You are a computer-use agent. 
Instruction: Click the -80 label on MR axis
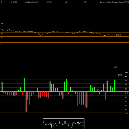pos(126,110)
